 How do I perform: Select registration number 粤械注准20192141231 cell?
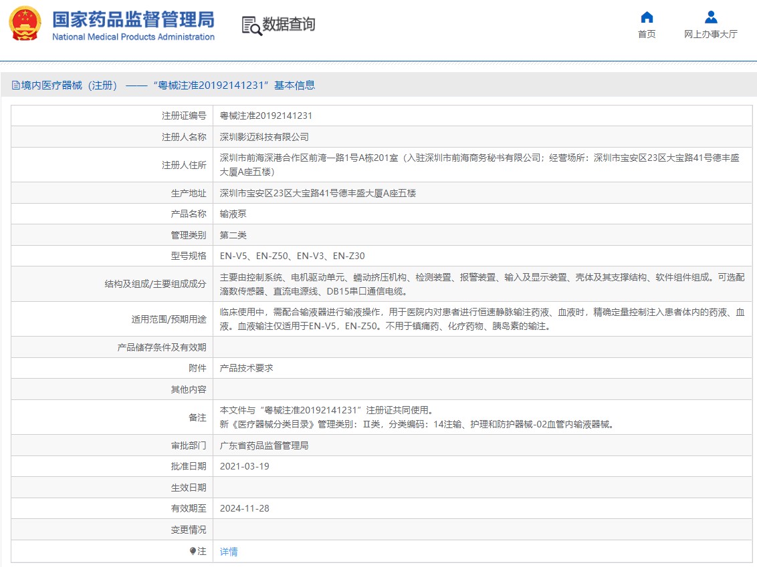click(266, 116)
